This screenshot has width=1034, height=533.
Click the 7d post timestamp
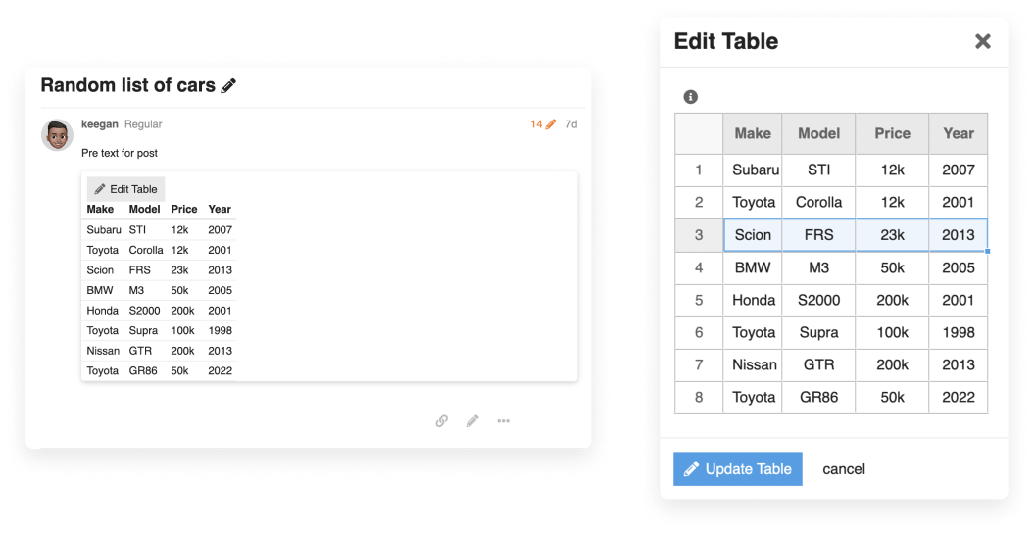pos(571,123)
